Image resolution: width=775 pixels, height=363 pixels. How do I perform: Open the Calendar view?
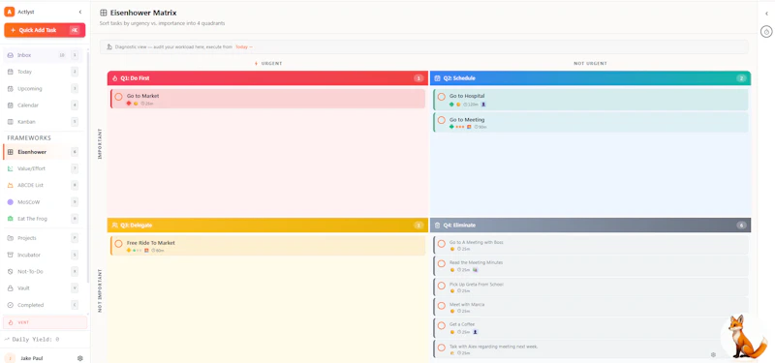[43, 106]
